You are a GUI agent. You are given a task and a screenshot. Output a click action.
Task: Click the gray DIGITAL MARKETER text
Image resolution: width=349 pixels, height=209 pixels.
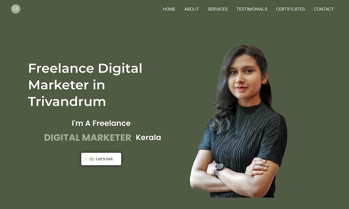pos(88,138)
